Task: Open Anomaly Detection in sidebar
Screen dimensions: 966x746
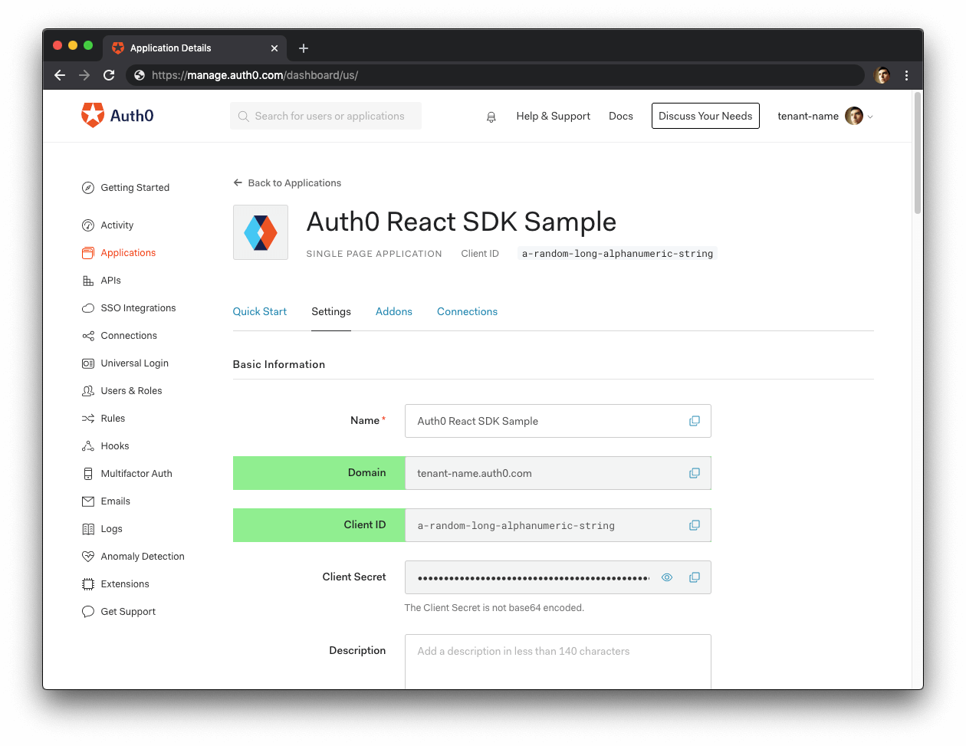Action: 143,557
